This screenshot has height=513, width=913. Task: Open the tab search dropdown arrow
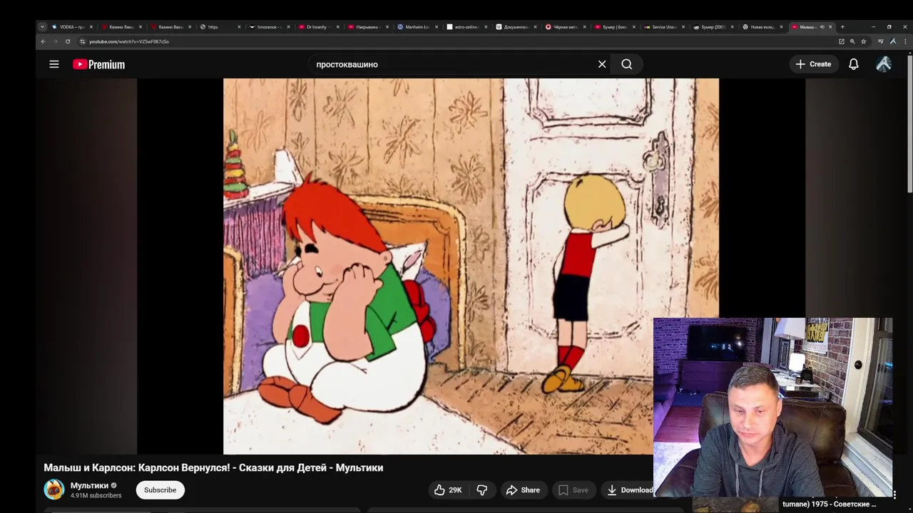42,27
